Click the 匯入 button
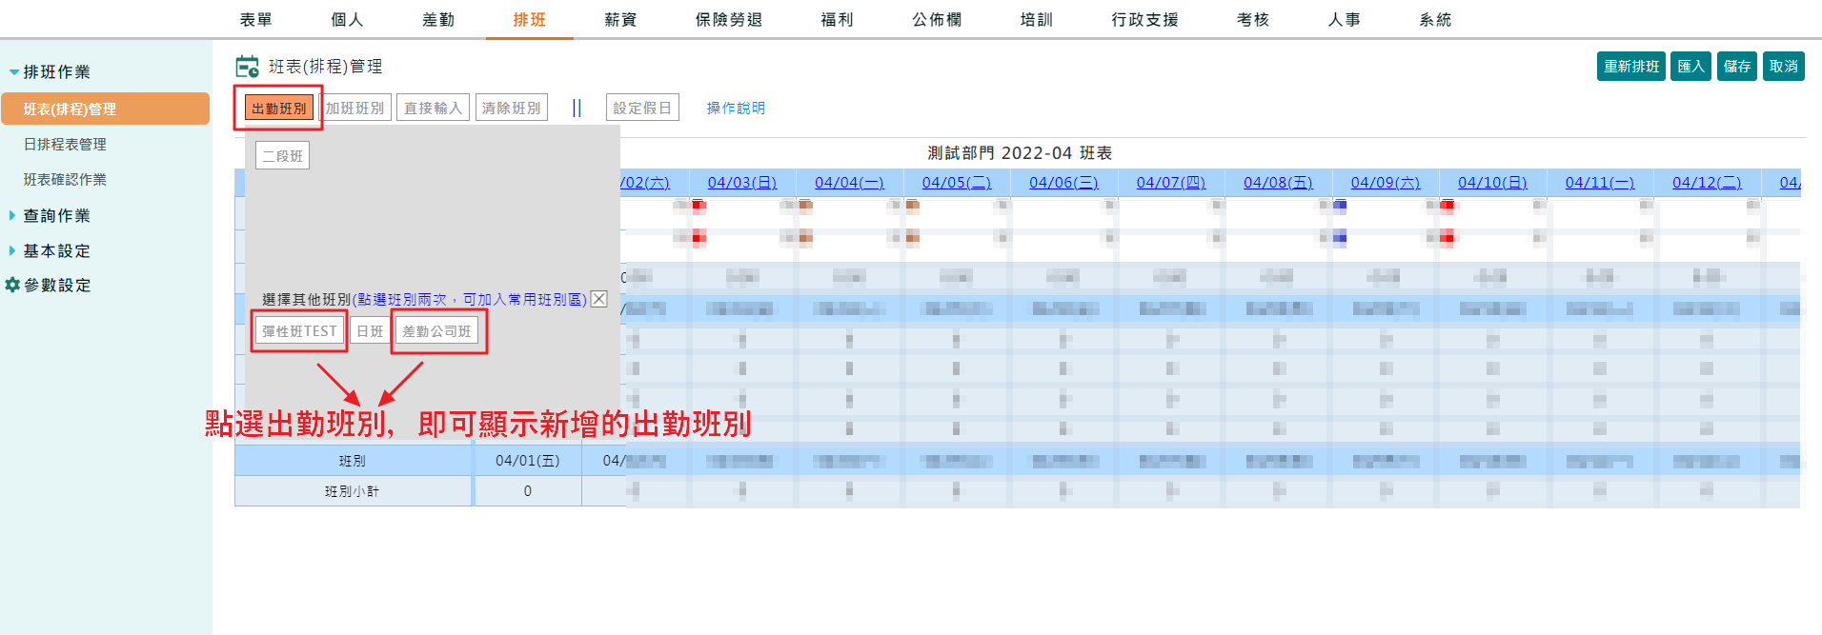This screenshot has width=1822, height=635. (x=1690, y=67)
